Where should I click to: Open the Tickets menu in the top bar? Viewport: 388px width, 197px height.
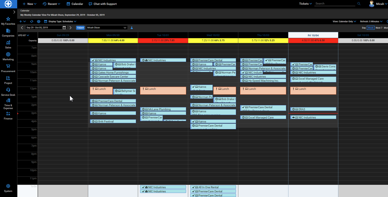point(305,4)
